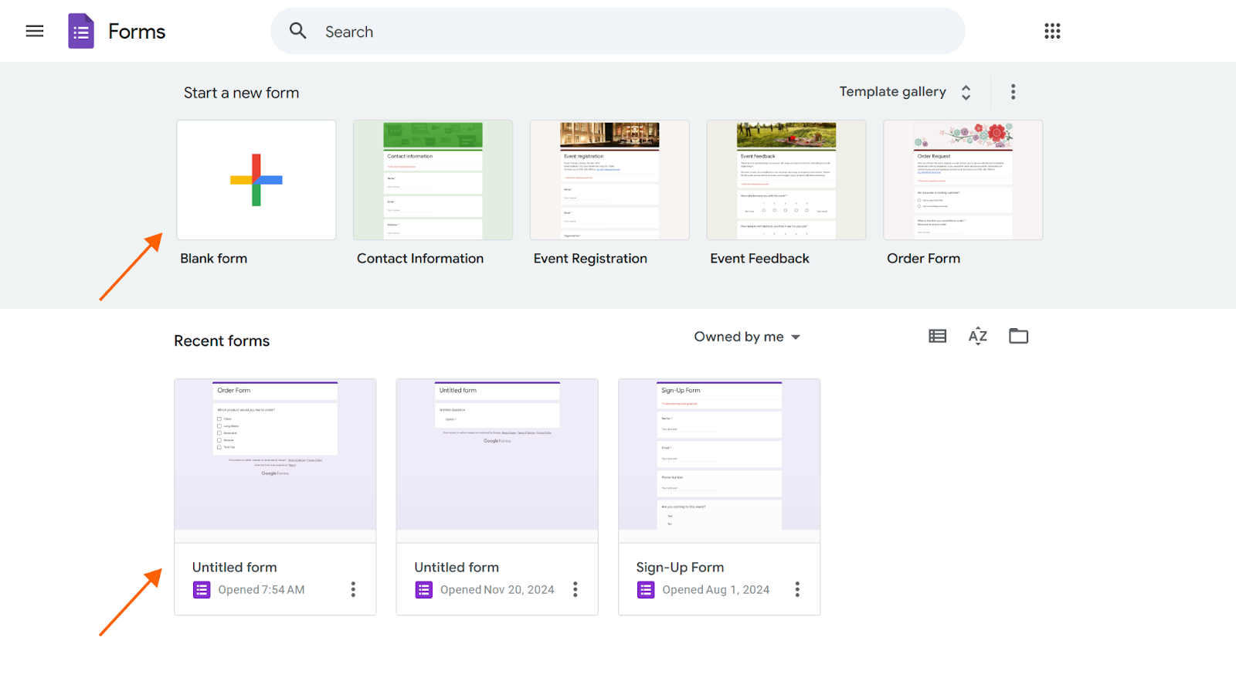Focus the Search input field
1236x695 pixels.
click(618, 31)
